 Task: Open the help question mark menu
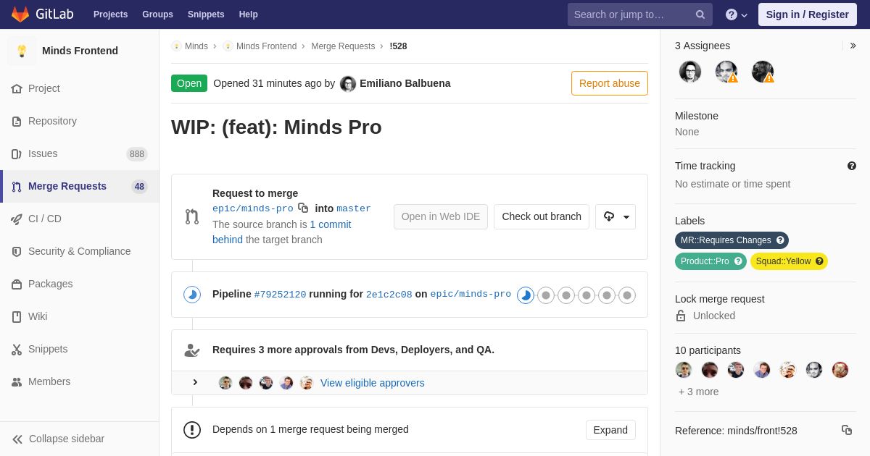[x=737, y=14]
